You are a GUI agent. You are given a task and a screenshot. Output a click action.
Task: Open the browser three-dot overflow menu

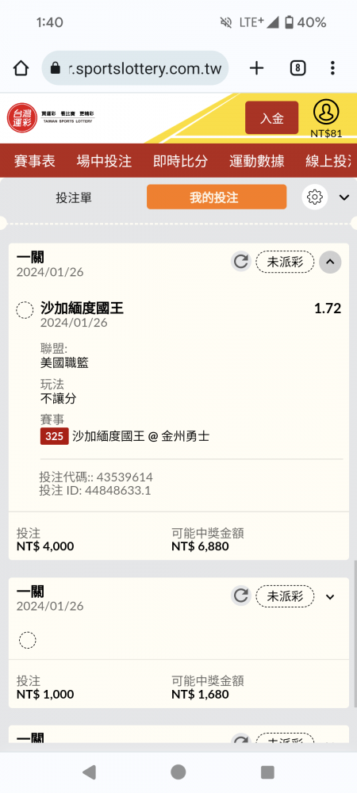332,67
